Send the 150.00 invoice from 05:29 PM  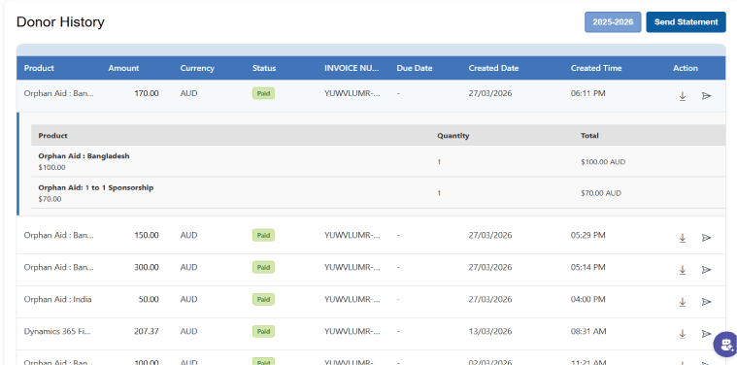[x=706, y=238]
